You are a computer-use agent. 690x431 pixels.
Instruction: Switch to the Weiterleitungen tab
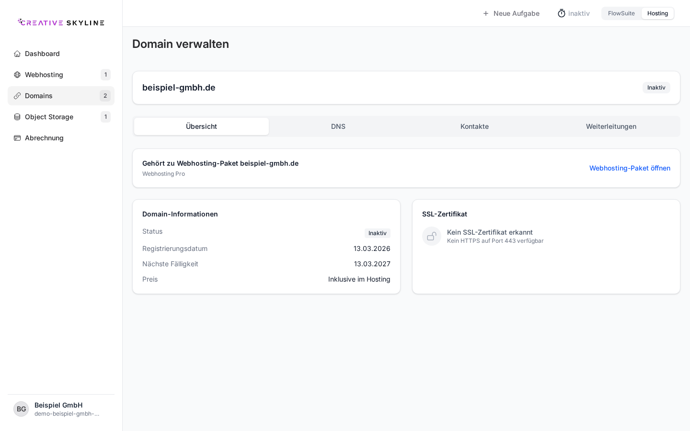(x=611, y=126)
